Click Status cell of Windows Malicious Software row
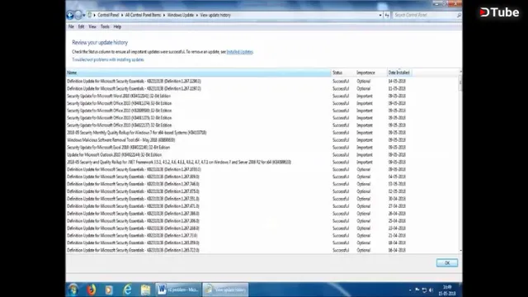Screen dimensions: 528x297 coord(341,140)
